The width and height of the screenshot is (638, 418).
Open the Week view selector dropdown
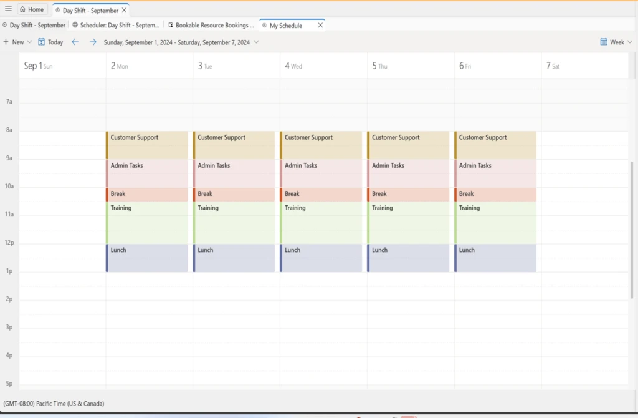pyautogui.click(x=629, y=42)
